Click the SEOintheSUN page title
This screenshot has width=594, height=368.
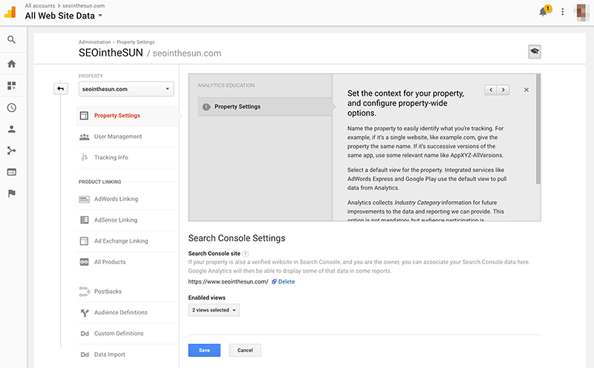(111, 53)
